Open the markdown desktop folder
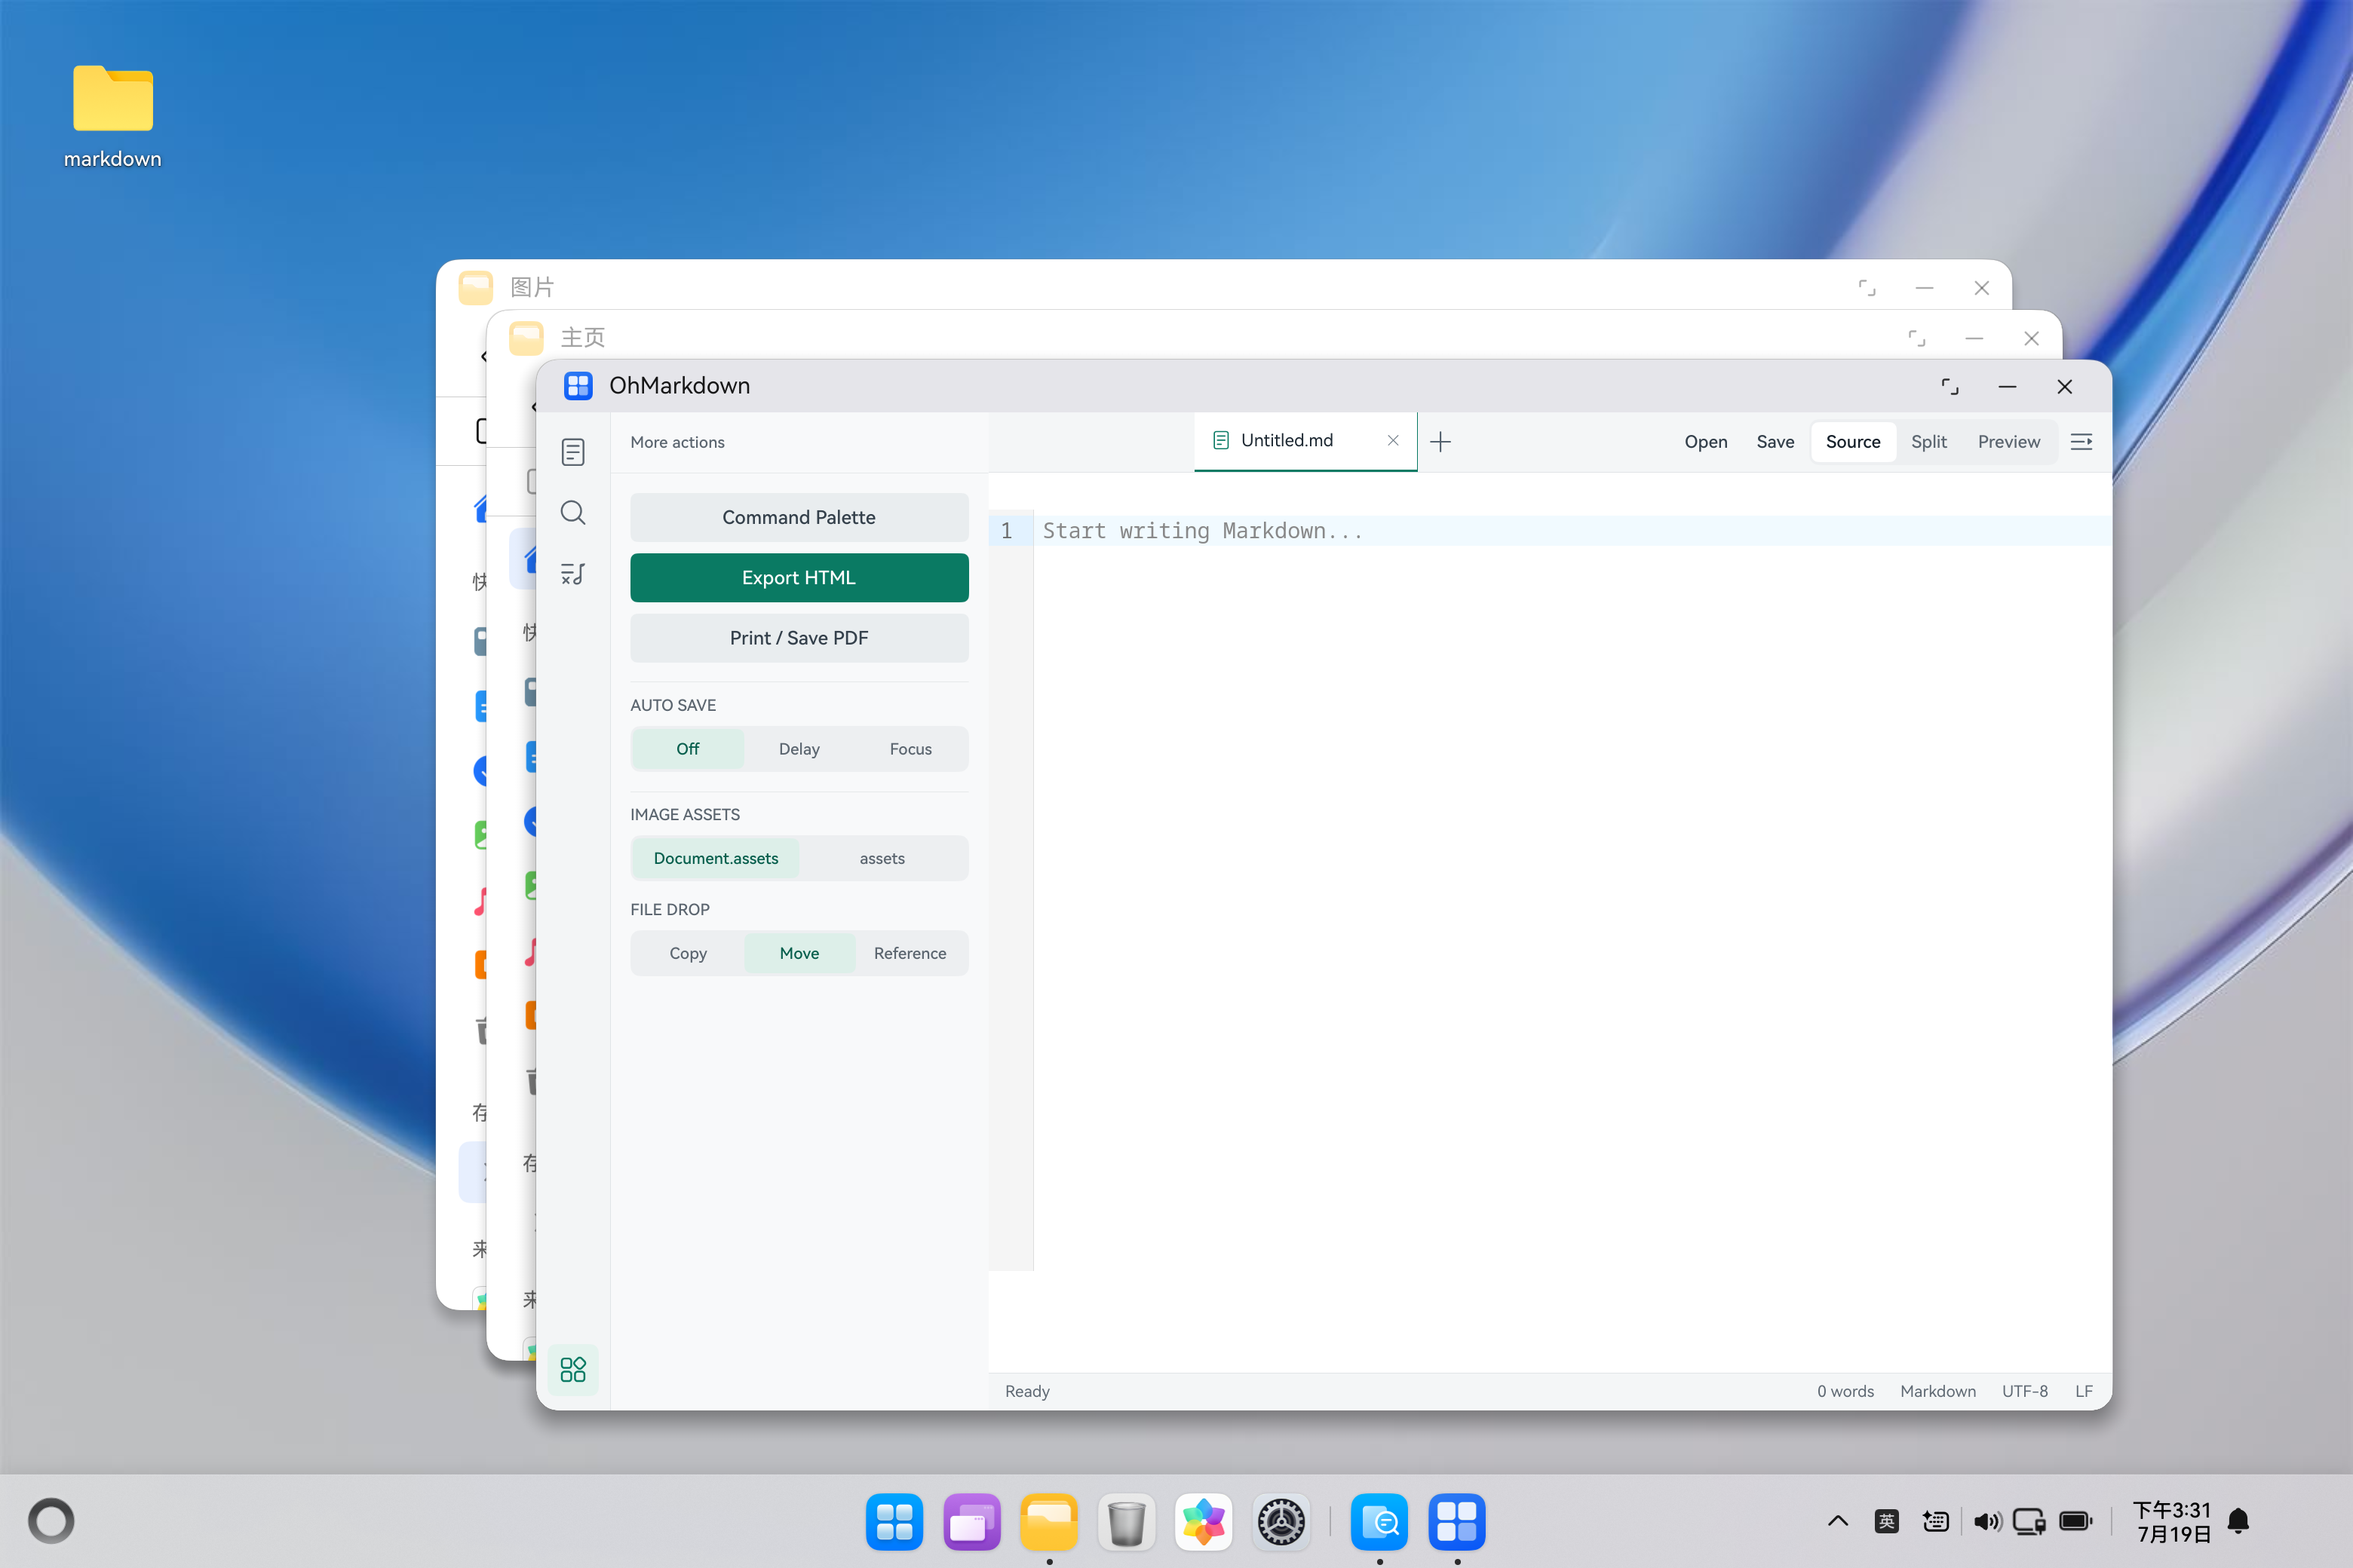The width and height of the screenshot is (2353, 1568). (113, 115)
